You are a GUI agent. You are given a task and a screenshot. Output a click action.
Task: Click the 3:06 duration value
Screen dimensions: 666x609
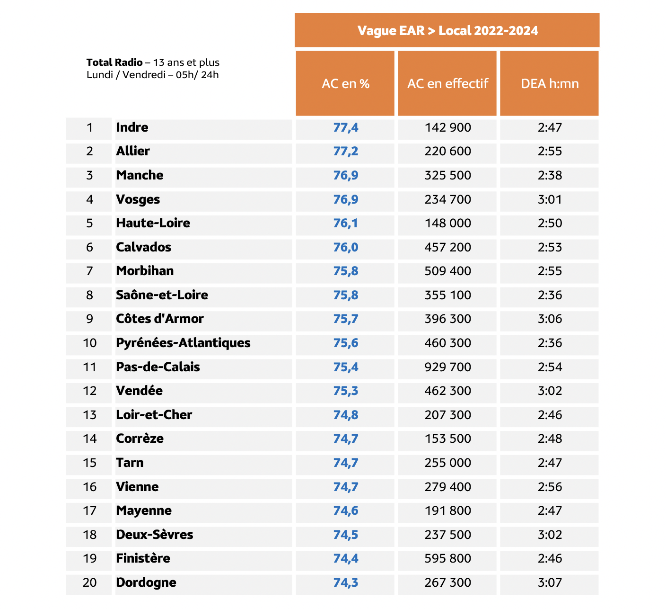pyautogui.click(x=550, y=319)
